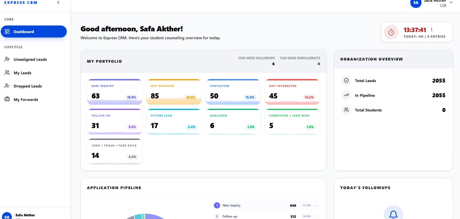The width and height of the screenshot is (460, 219).
Task: Click the 13:37:41 timer readout
Action: point(415,30)
